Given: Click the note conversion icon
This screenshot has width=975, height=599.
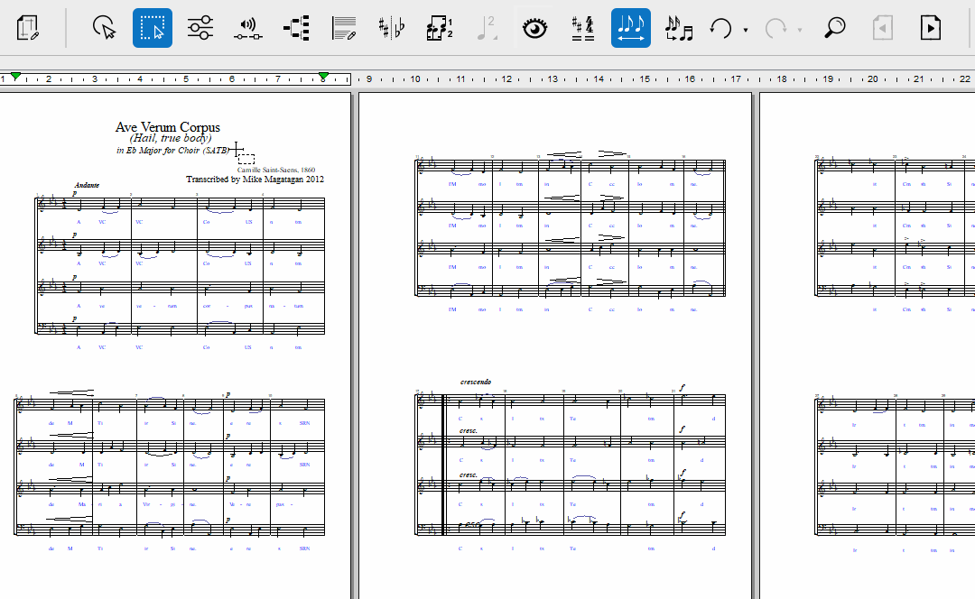Looking at the screenshot, I should pyautogui.click(x=678, y=28).
